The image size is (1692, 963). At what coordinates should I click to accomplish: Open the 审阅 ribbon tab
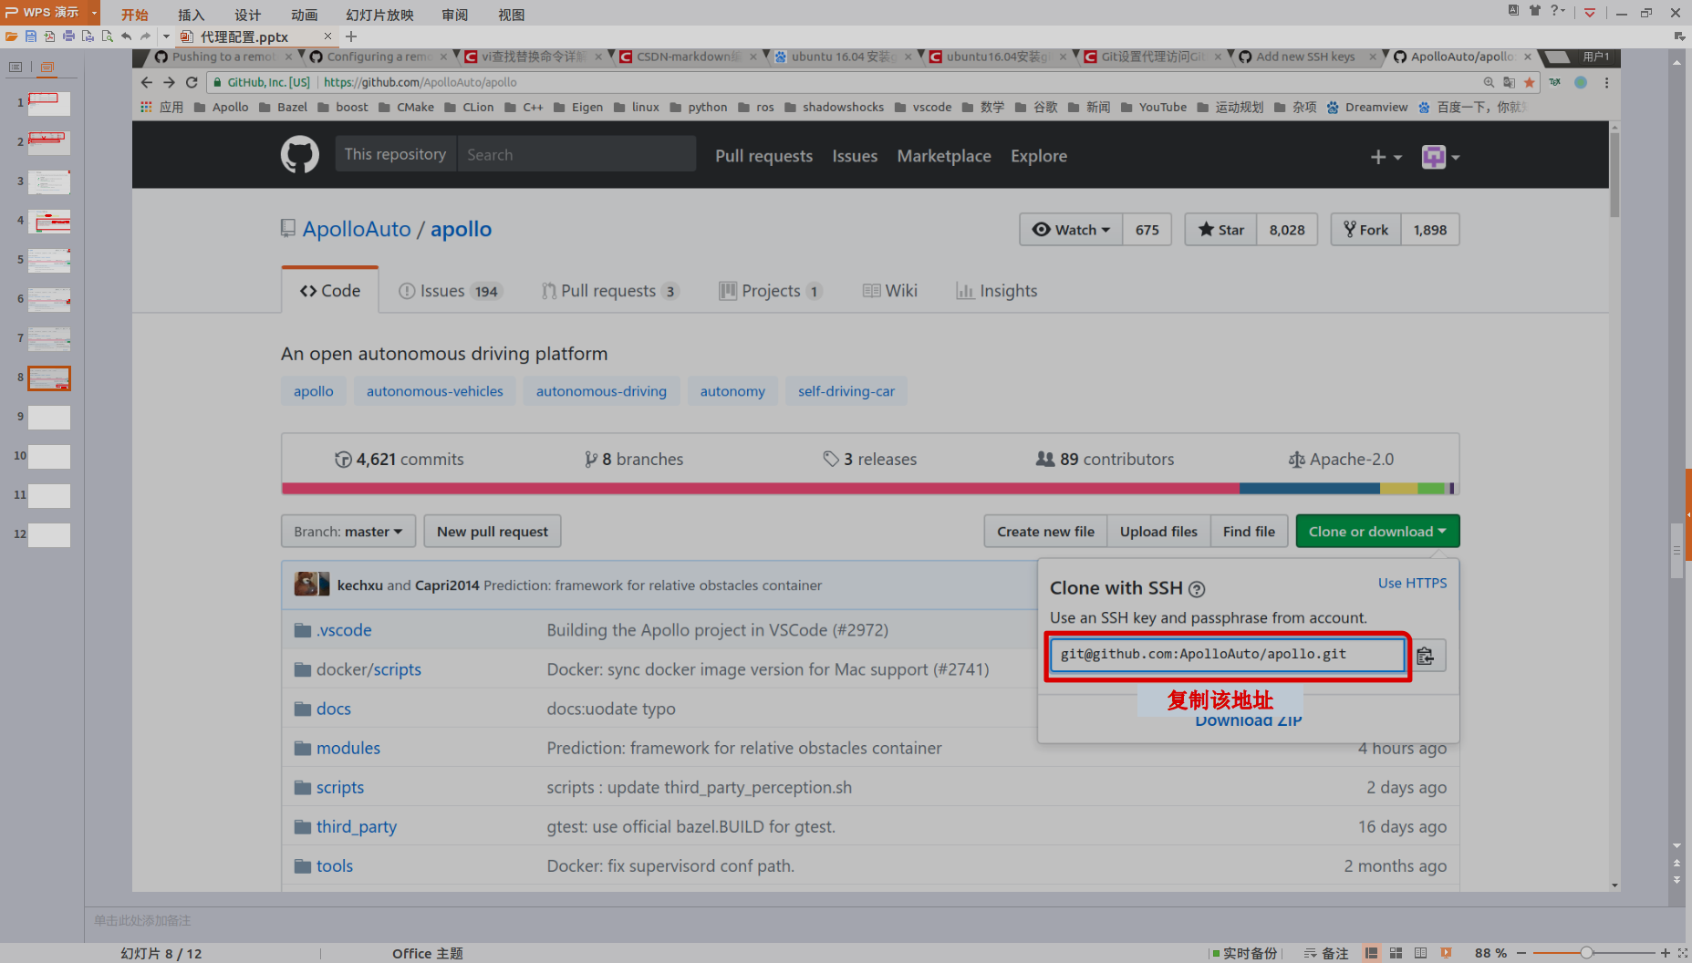[x=454, y=15]
